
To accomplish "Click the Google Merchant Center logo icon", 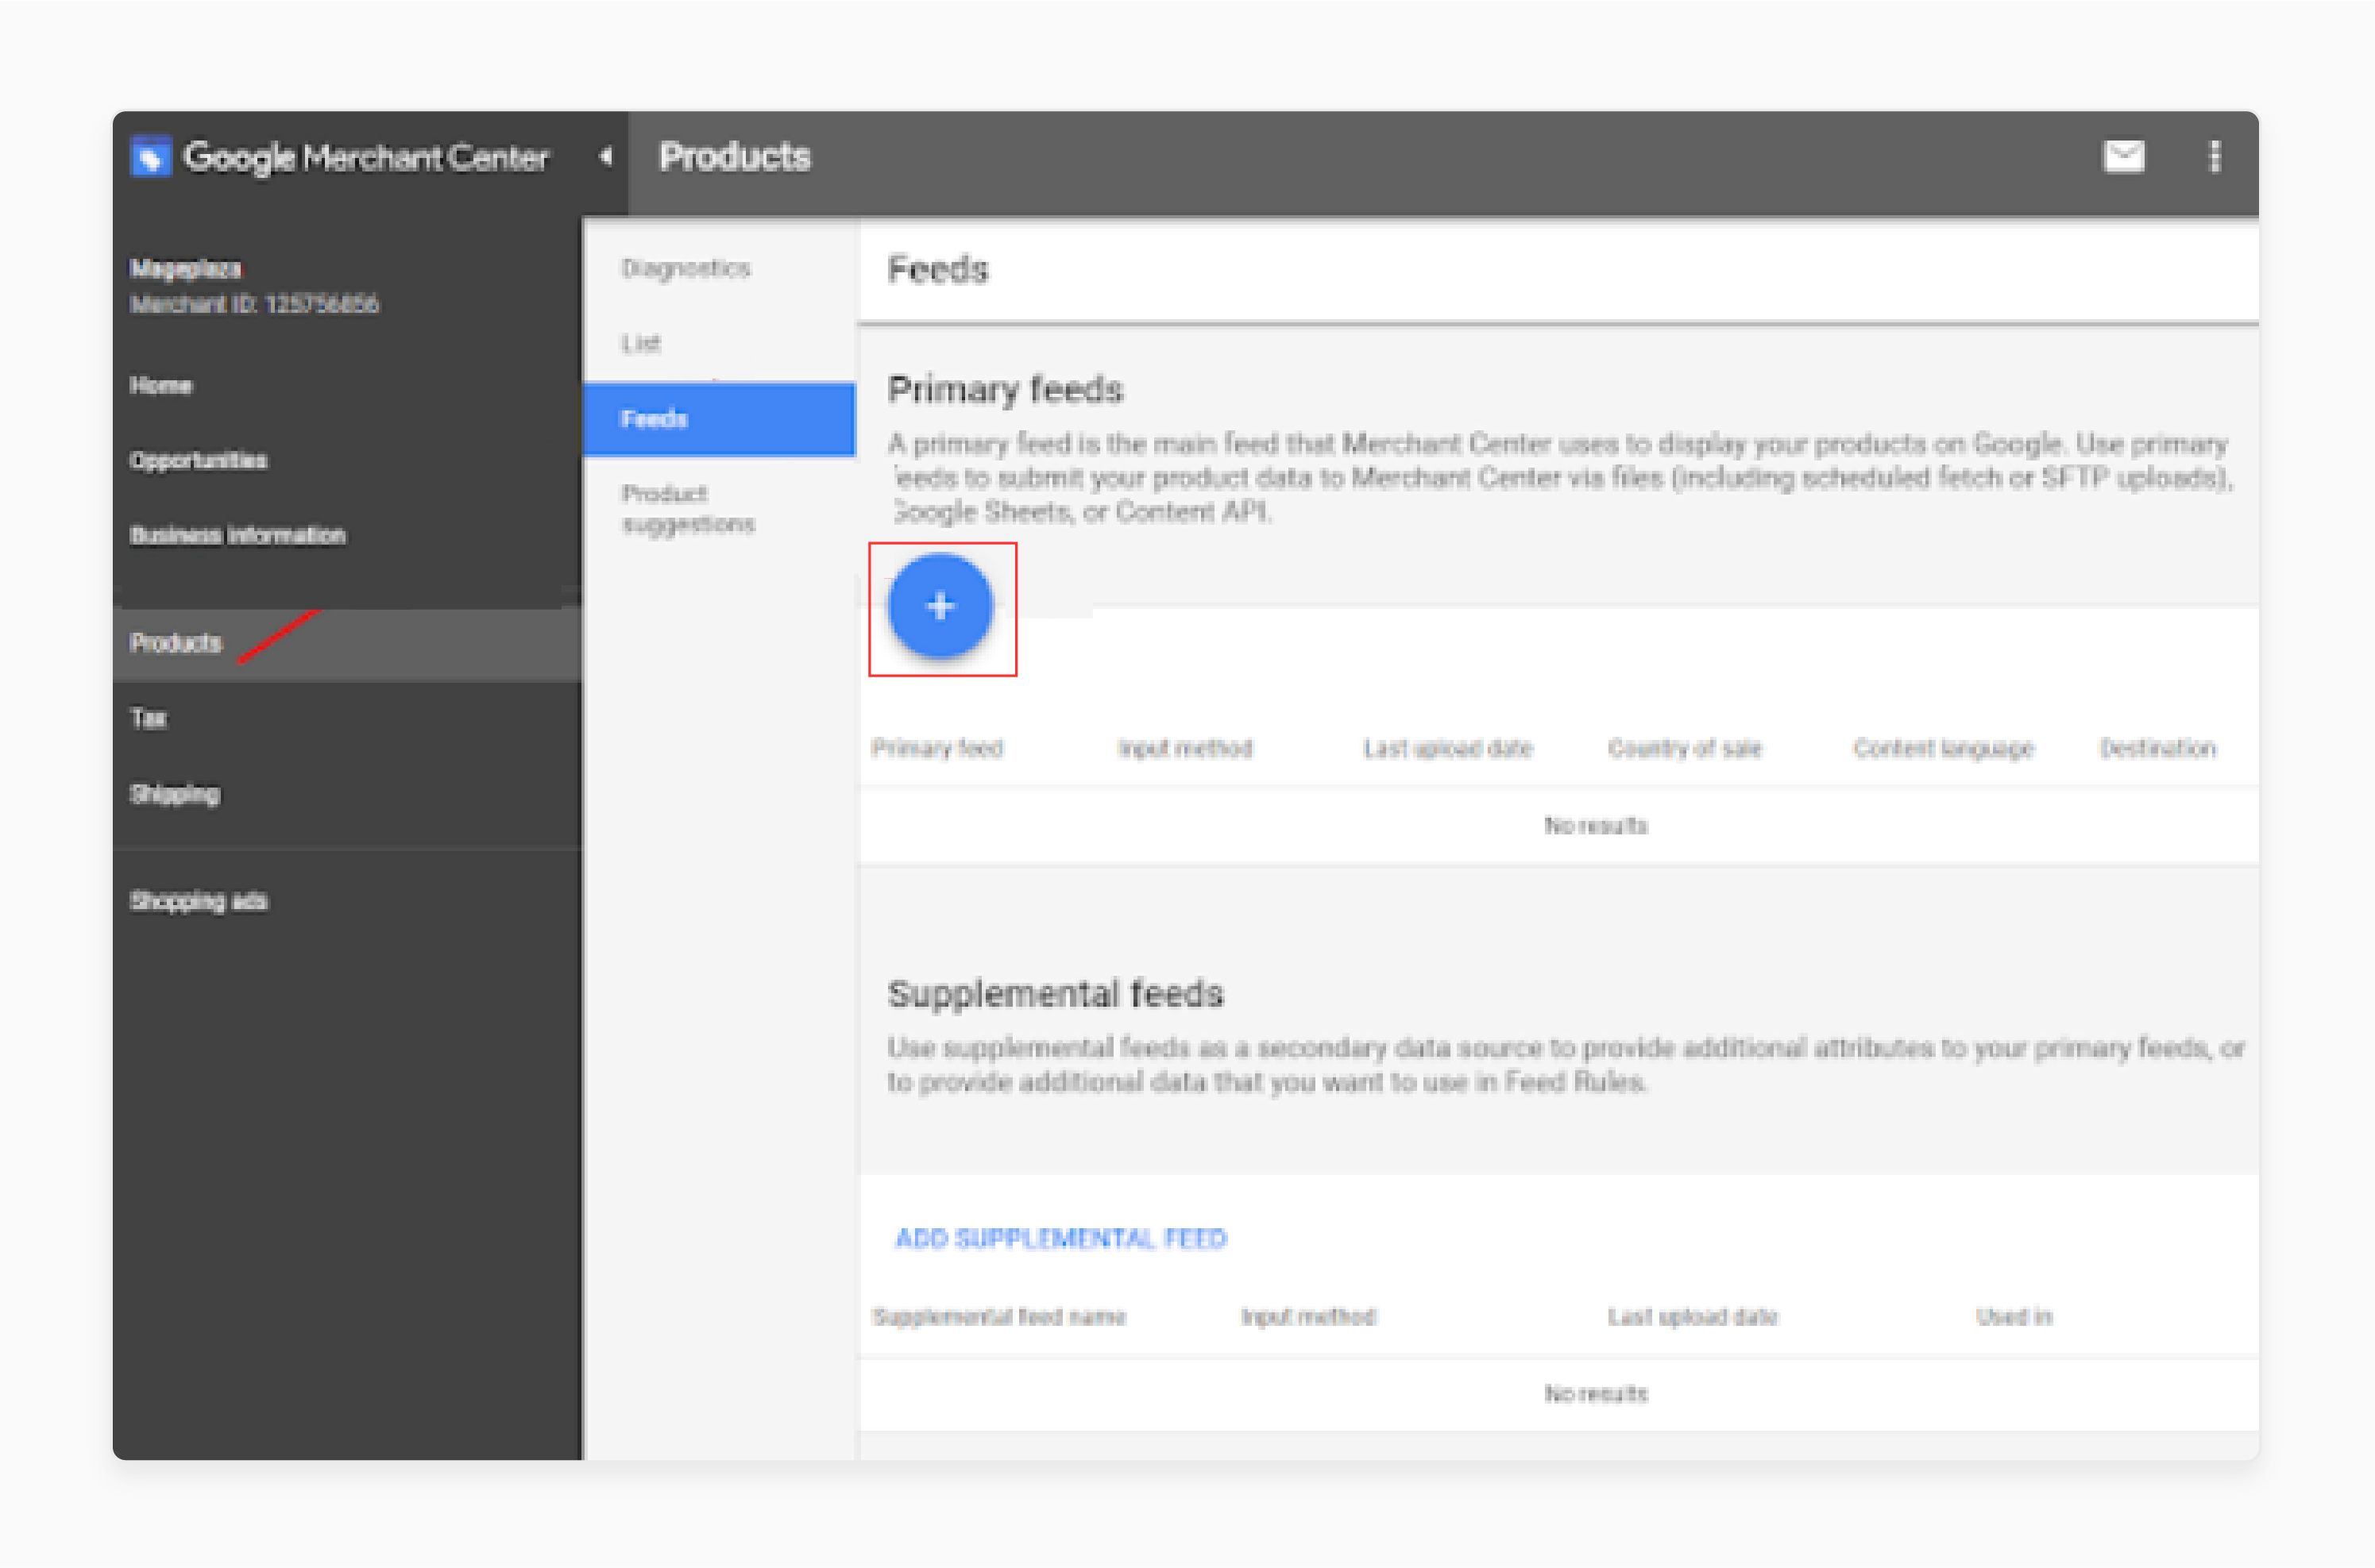I will [151, 157].
